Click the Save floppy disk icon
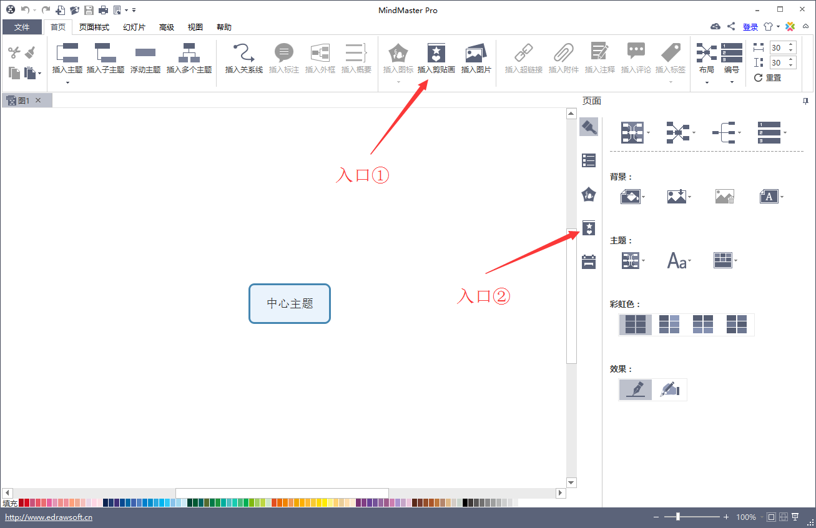Screen dimensions: 816x528 pos(89,10)
